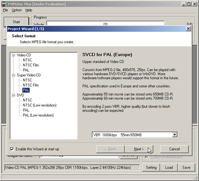Click the Setting button
This screenshot has height=181, width=199.
[151, 168]
